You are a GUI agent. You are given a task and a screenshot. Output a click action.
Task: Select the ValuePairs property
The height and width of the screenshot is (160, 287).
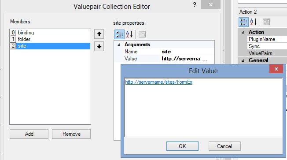point(260,53)
